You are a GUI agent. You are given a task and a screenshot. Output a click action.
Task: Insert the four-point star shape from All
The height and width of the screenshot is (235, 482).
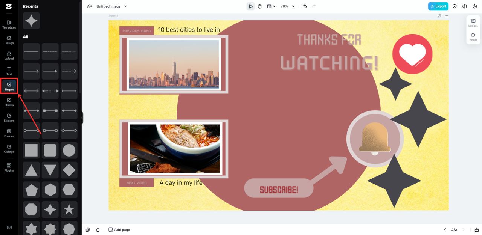click(x=50, y=209)
